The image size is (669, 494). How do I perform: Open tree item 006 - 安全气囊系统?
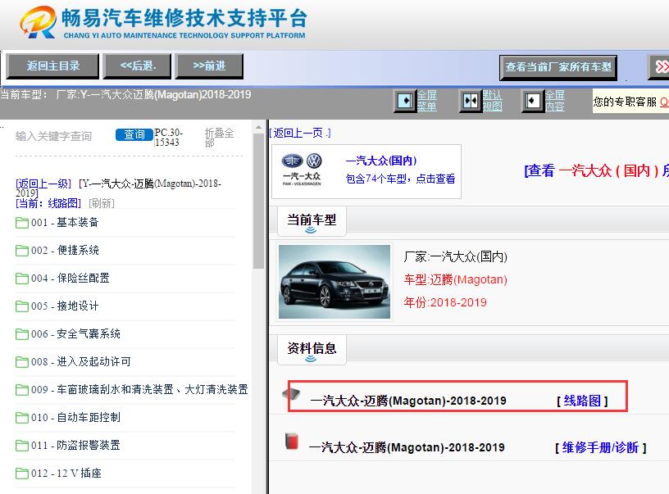pyautogui.click(x=75, y=333)
